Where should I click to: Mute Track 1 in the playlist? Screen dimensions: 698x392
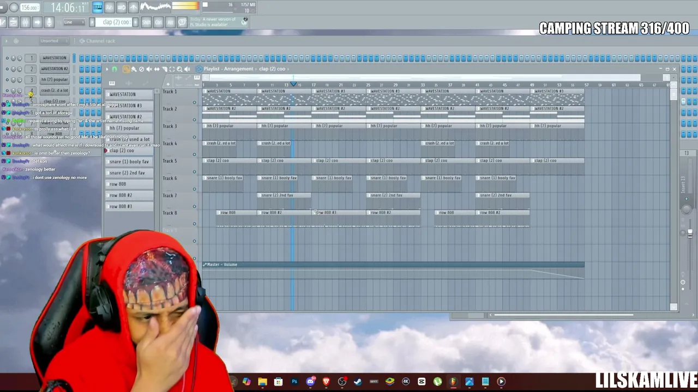coord(194,102)
